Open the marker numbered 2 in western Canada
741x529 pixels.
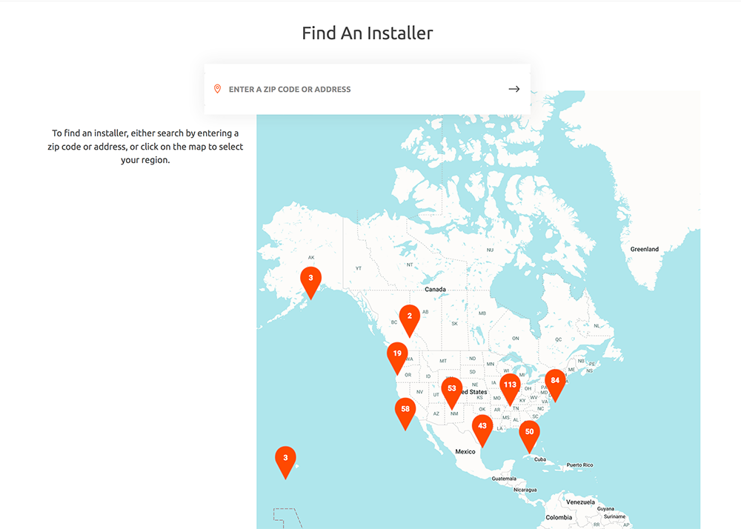coord(409,318)
